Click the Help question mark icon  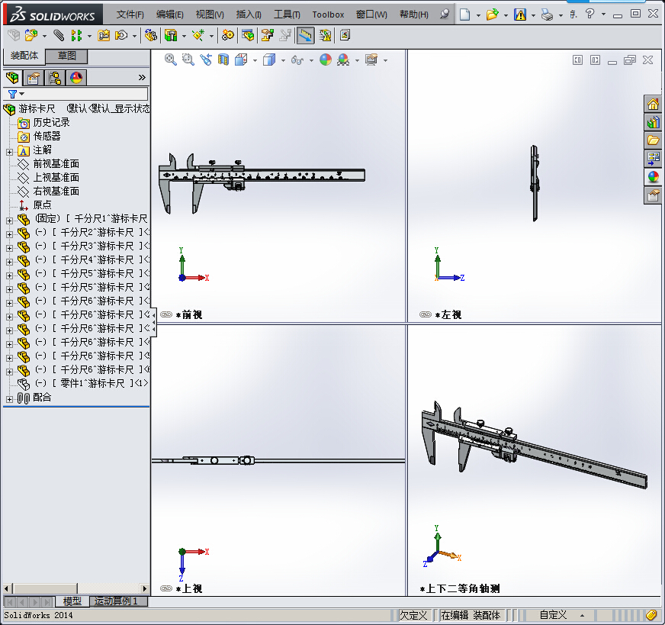click(x=590, y=14)
